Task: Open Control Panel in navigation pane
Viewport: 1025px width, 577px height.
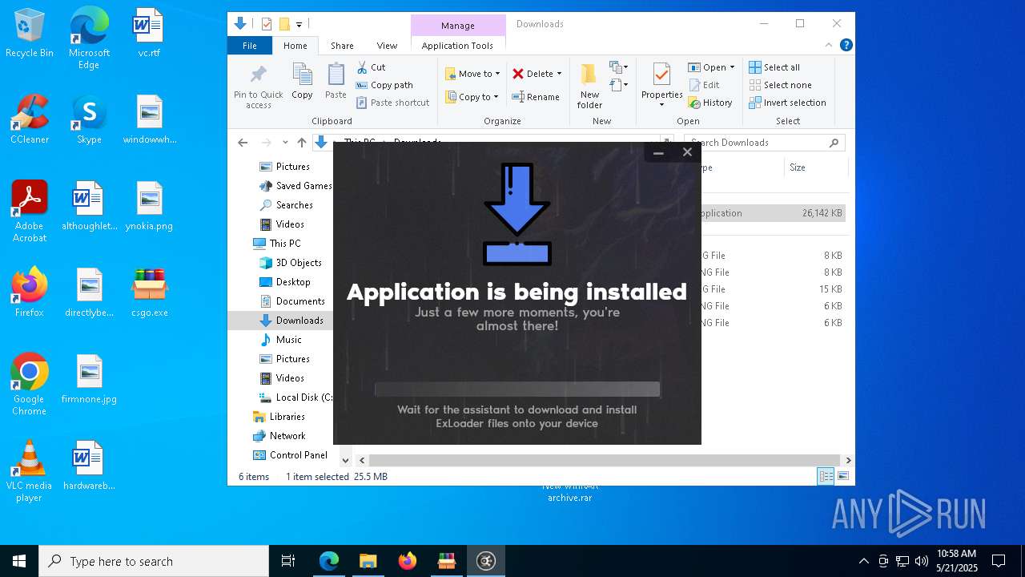Action: [x=290, y=455]
